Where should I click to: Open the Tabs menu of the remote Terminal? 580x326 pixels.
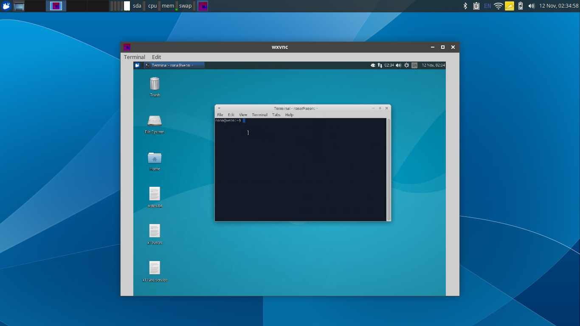coord(276,115)
